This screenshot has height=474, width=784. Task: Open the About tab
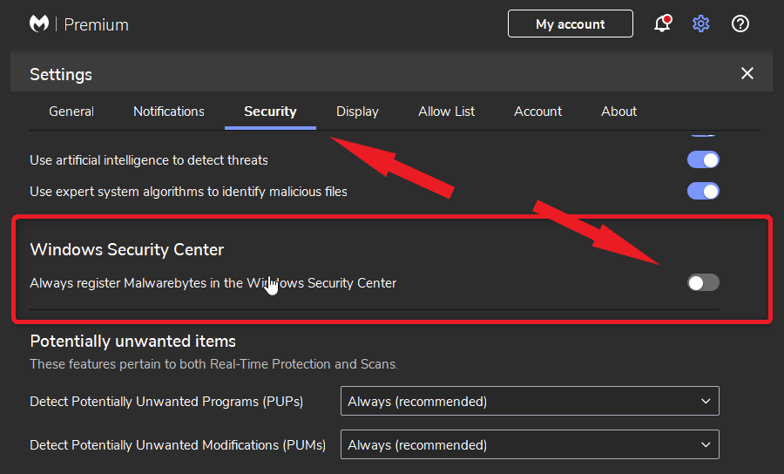(619, 112)
